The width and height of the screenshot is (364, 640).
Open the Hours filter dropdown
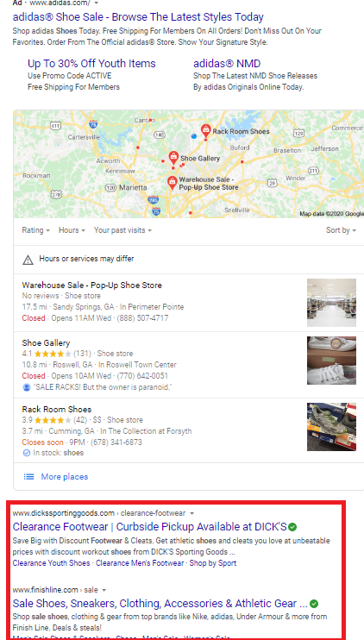pos(72,230)
